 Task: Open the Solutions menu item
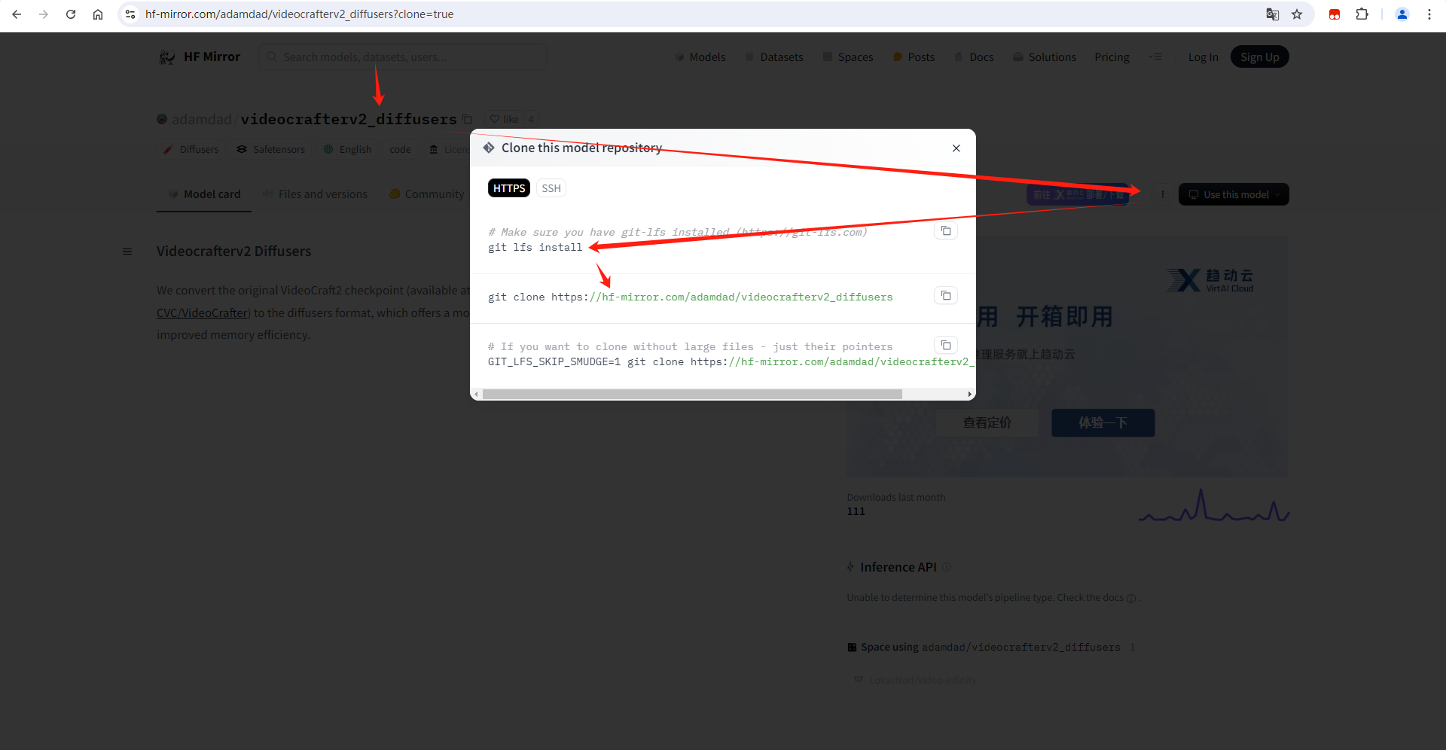click(x=1045, y=57)
